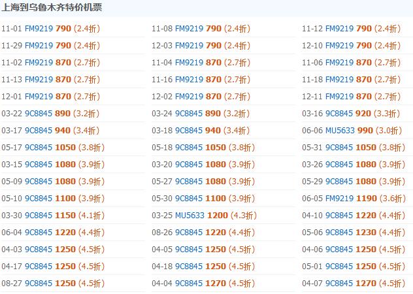Open the 12-10 FM9219 790 flight
The width and height of the screenshot is (413, 294).
352,46
